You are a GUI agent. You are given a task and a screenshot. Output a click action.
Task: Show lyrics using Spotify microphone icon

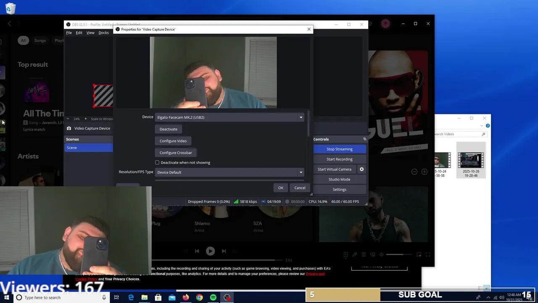pyautogui.click(x=355, y=255)
